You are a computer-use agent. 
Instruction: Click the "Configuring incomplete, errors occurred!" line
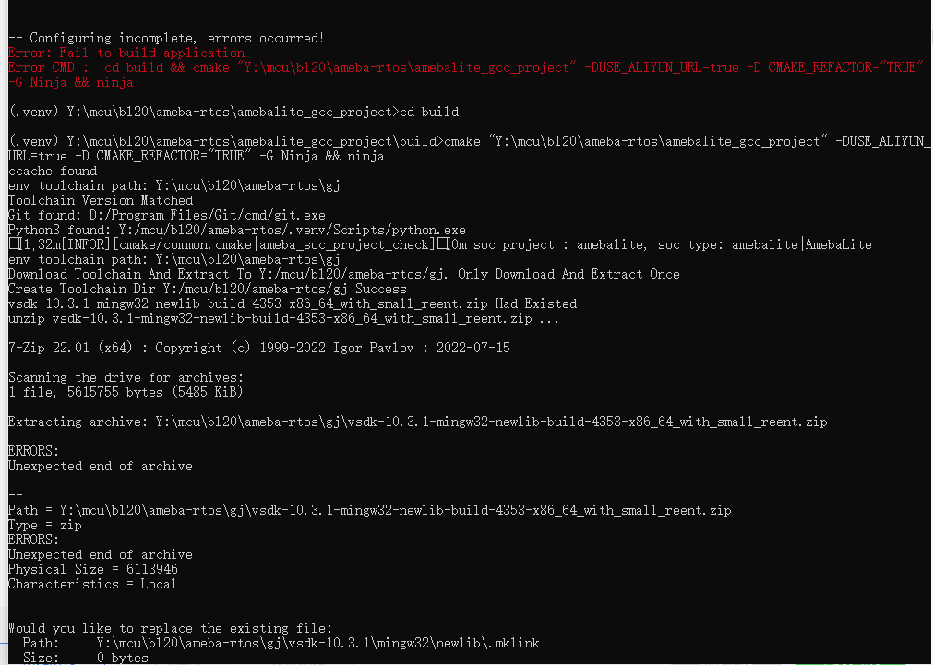(x=166, y=38)
